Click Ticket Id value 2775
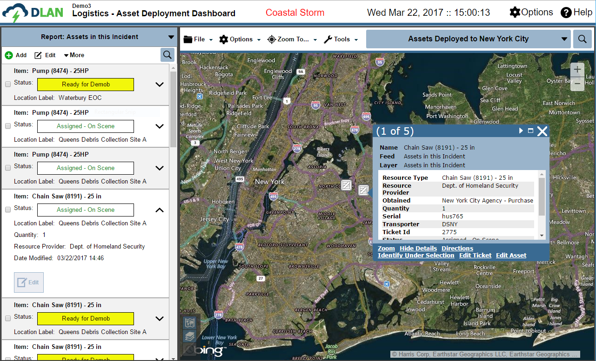 [449, 232]
